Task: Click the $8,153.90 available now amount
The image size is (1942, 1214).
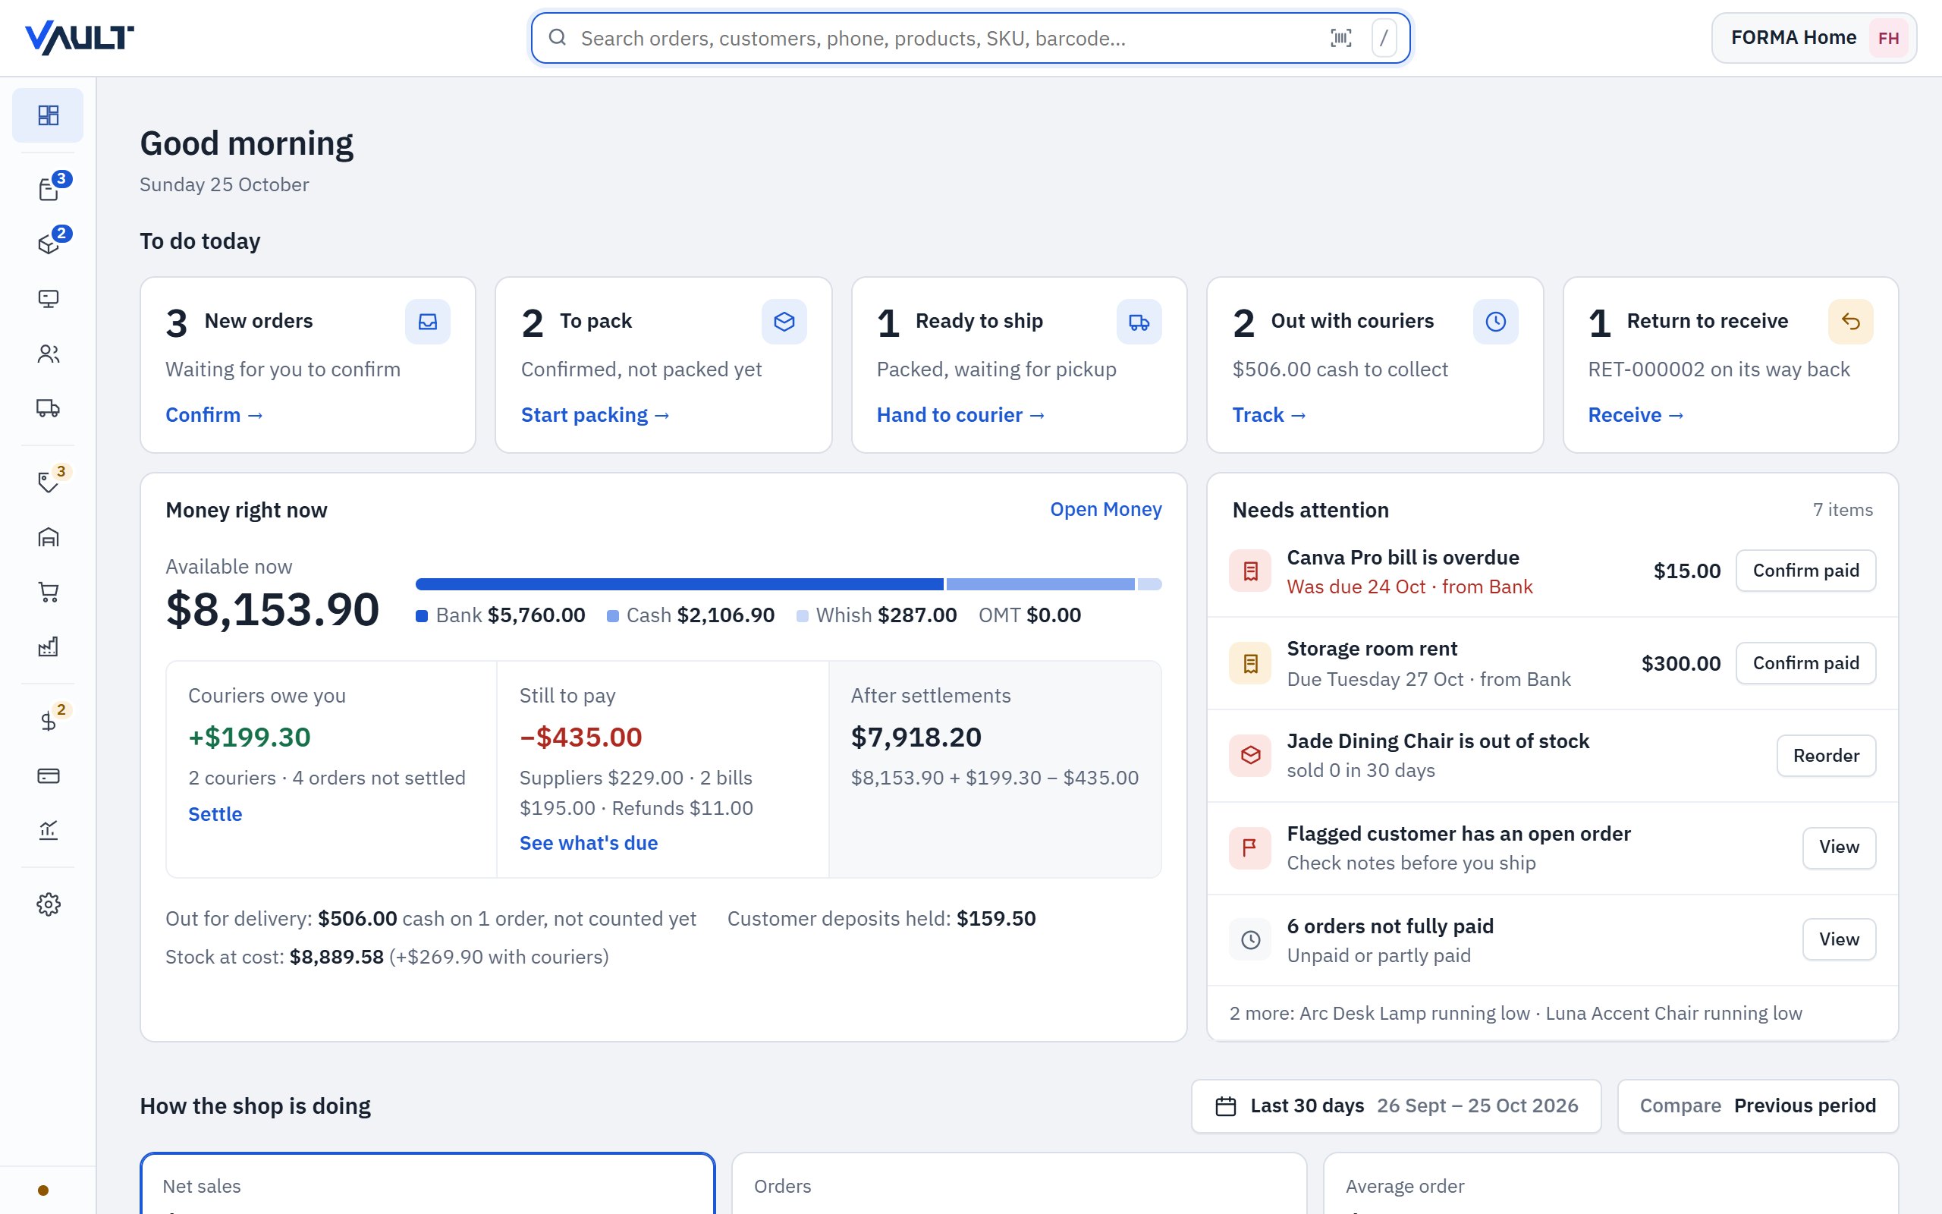Action: tap(272, 609)
